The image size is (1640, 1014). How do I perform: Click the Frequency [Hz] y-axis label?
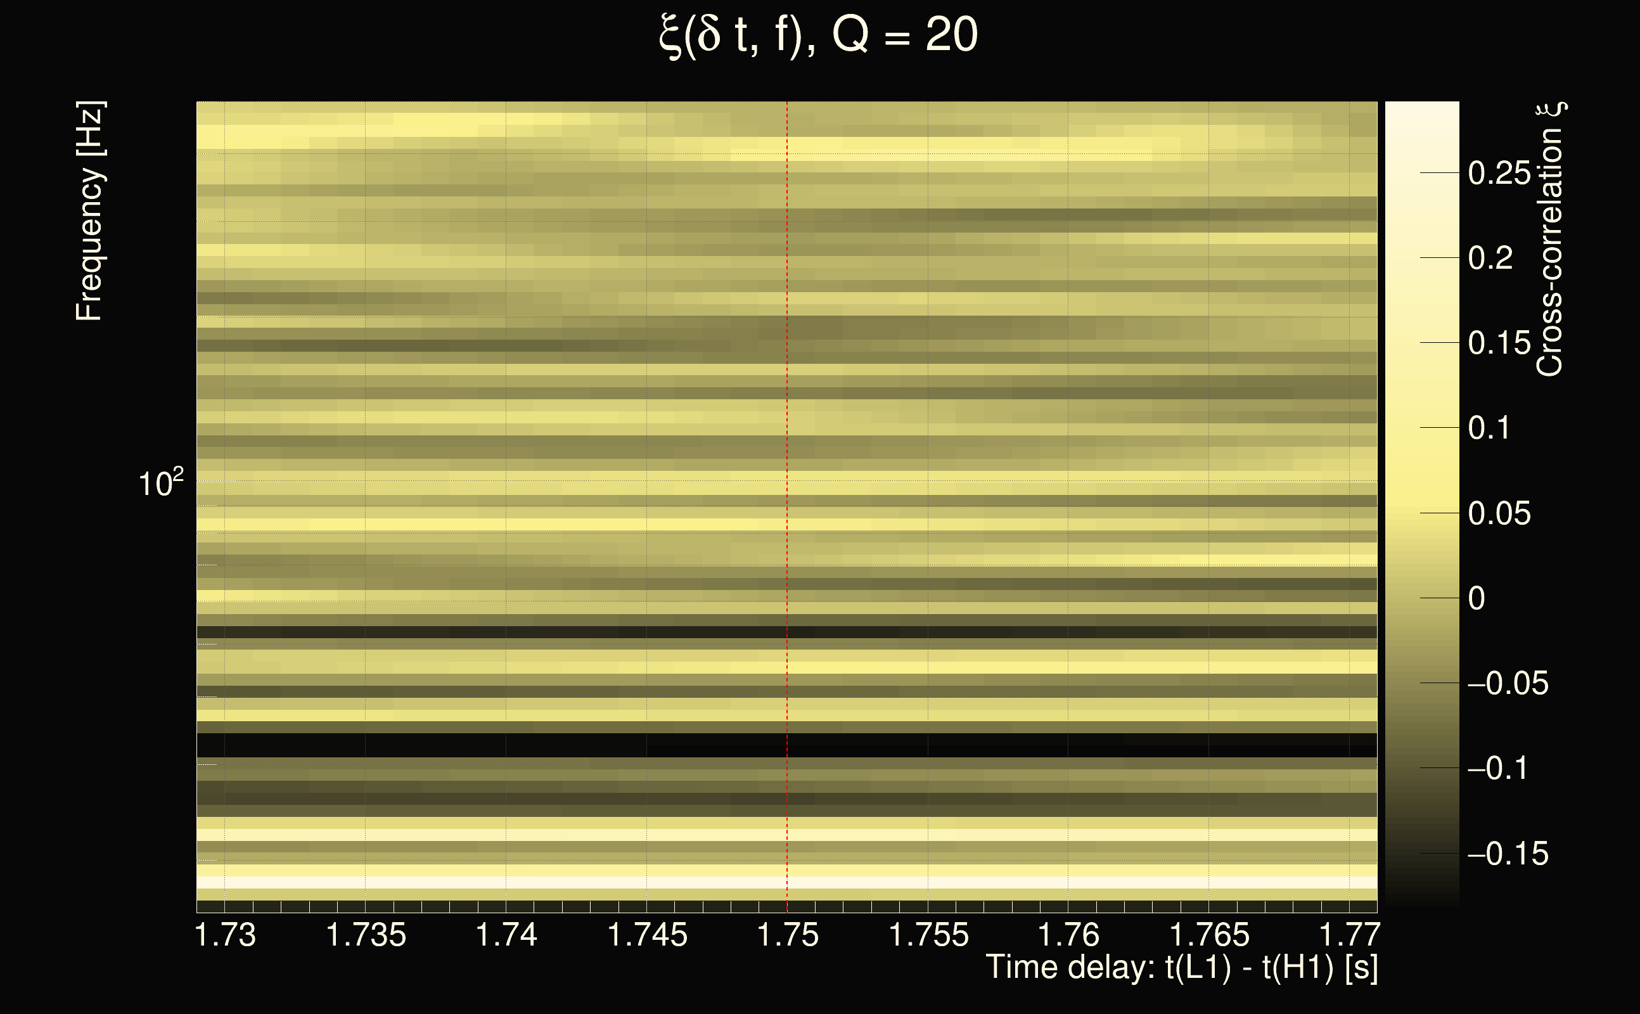pos(89,211)
